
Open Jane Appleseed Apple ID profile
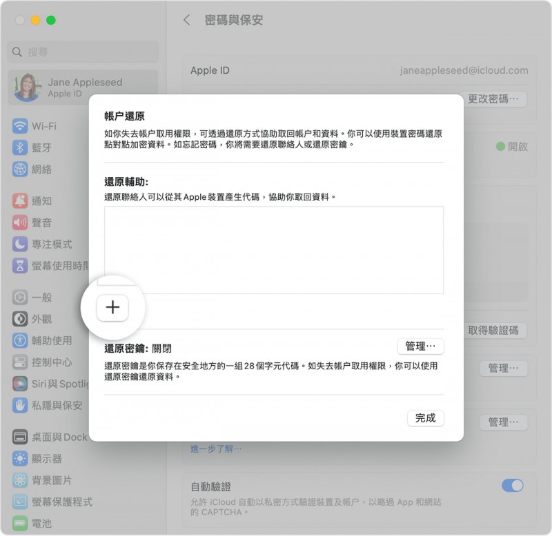point(83,87)
